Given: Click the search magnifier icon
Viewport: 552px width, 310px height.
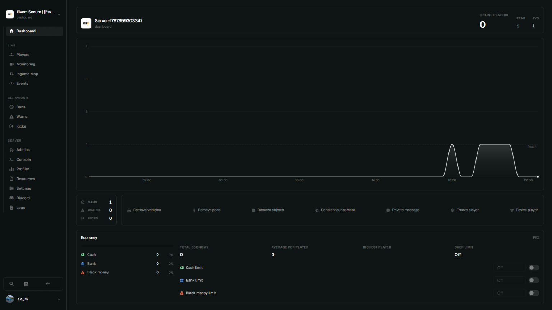Looking at the screenshot, I should tap(11, 284).
